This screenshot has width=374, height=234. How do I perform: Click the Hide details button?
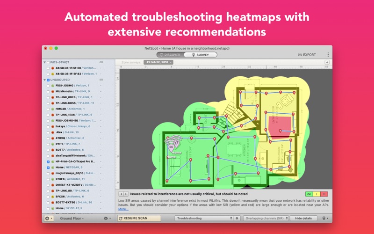pyautogui.click(x=303, y=218)
